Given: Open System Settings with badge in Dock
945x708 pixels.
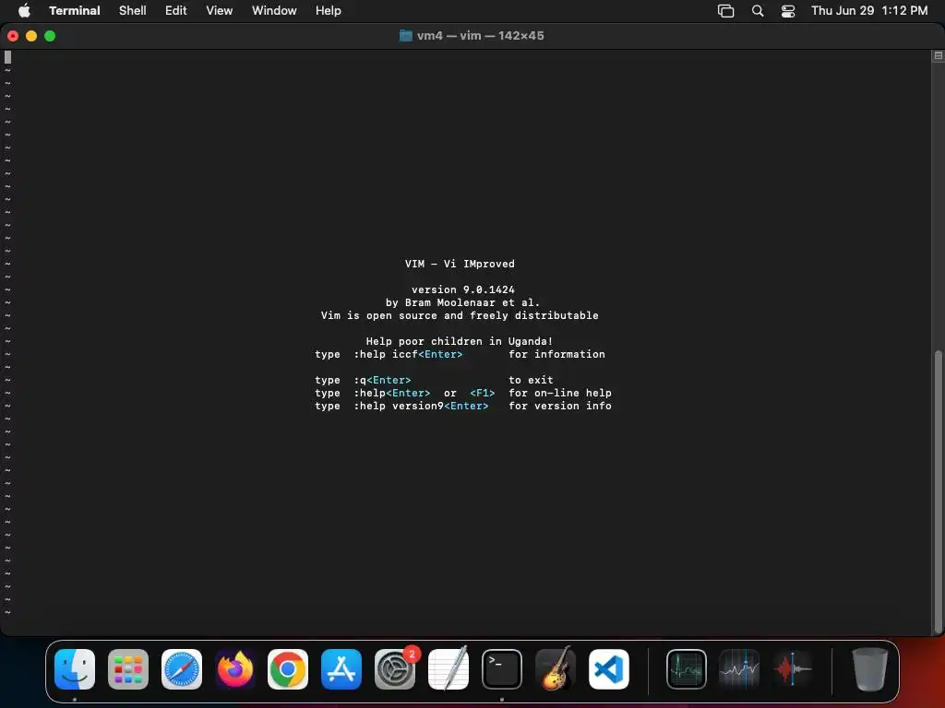Looking at the screenshot, I should (395, 669).
